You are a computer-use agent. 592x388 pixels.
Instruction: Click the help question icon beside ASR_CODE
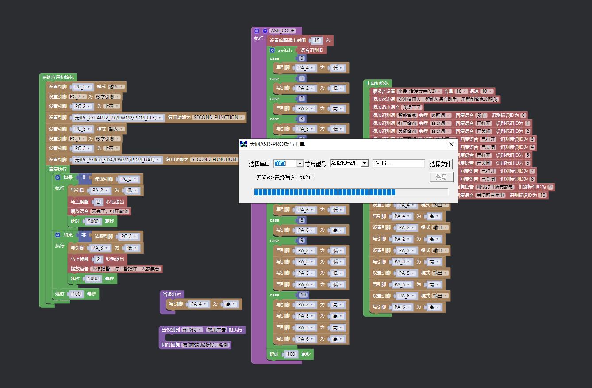[265, 31]
